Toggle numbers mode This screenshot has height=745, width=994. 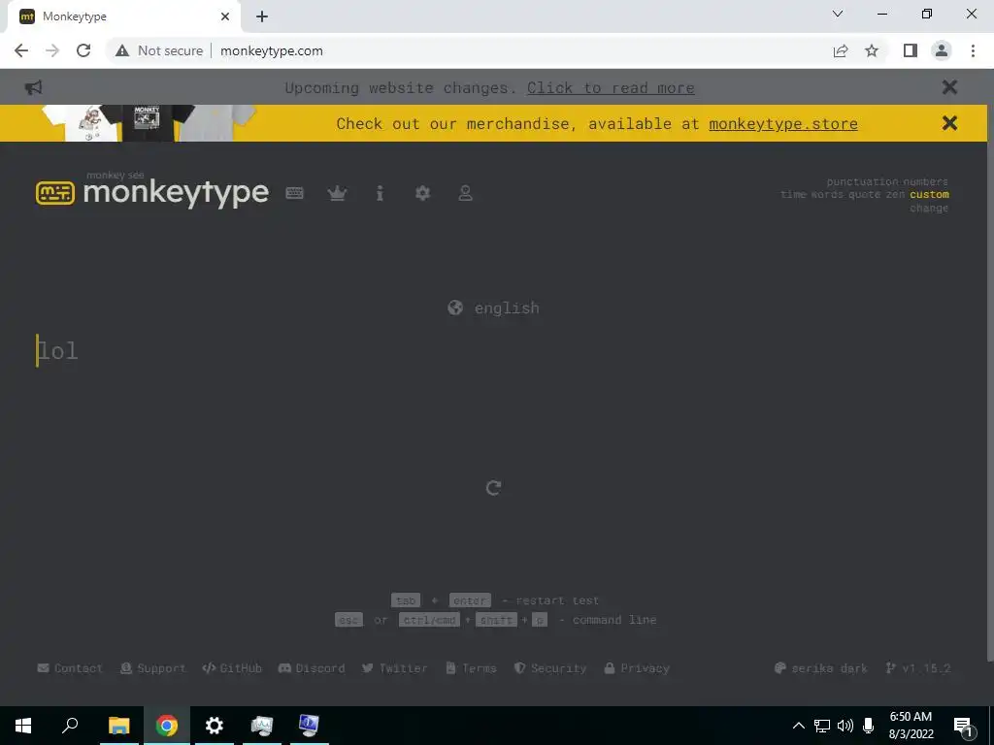(925, 181)
